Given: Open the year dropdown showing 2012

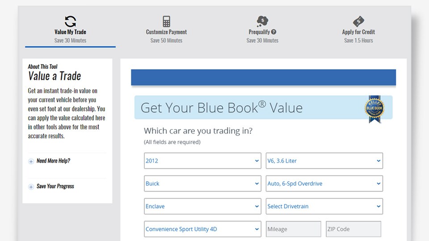Looking at the screenshot, I should tap(202, 161).
